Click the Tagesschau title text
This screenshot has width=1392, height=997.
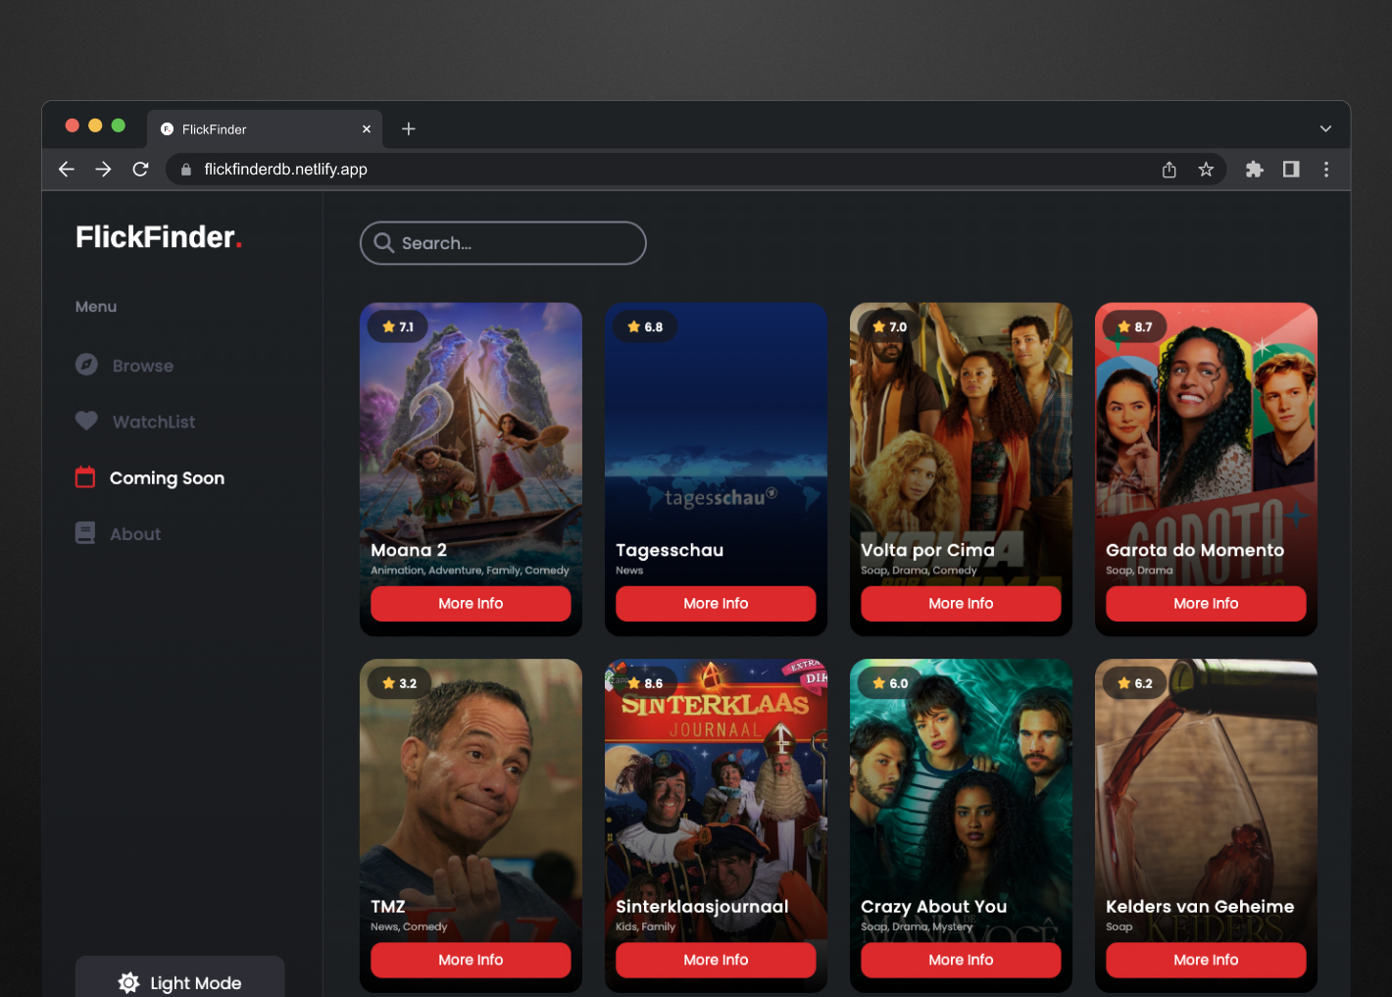670,550
